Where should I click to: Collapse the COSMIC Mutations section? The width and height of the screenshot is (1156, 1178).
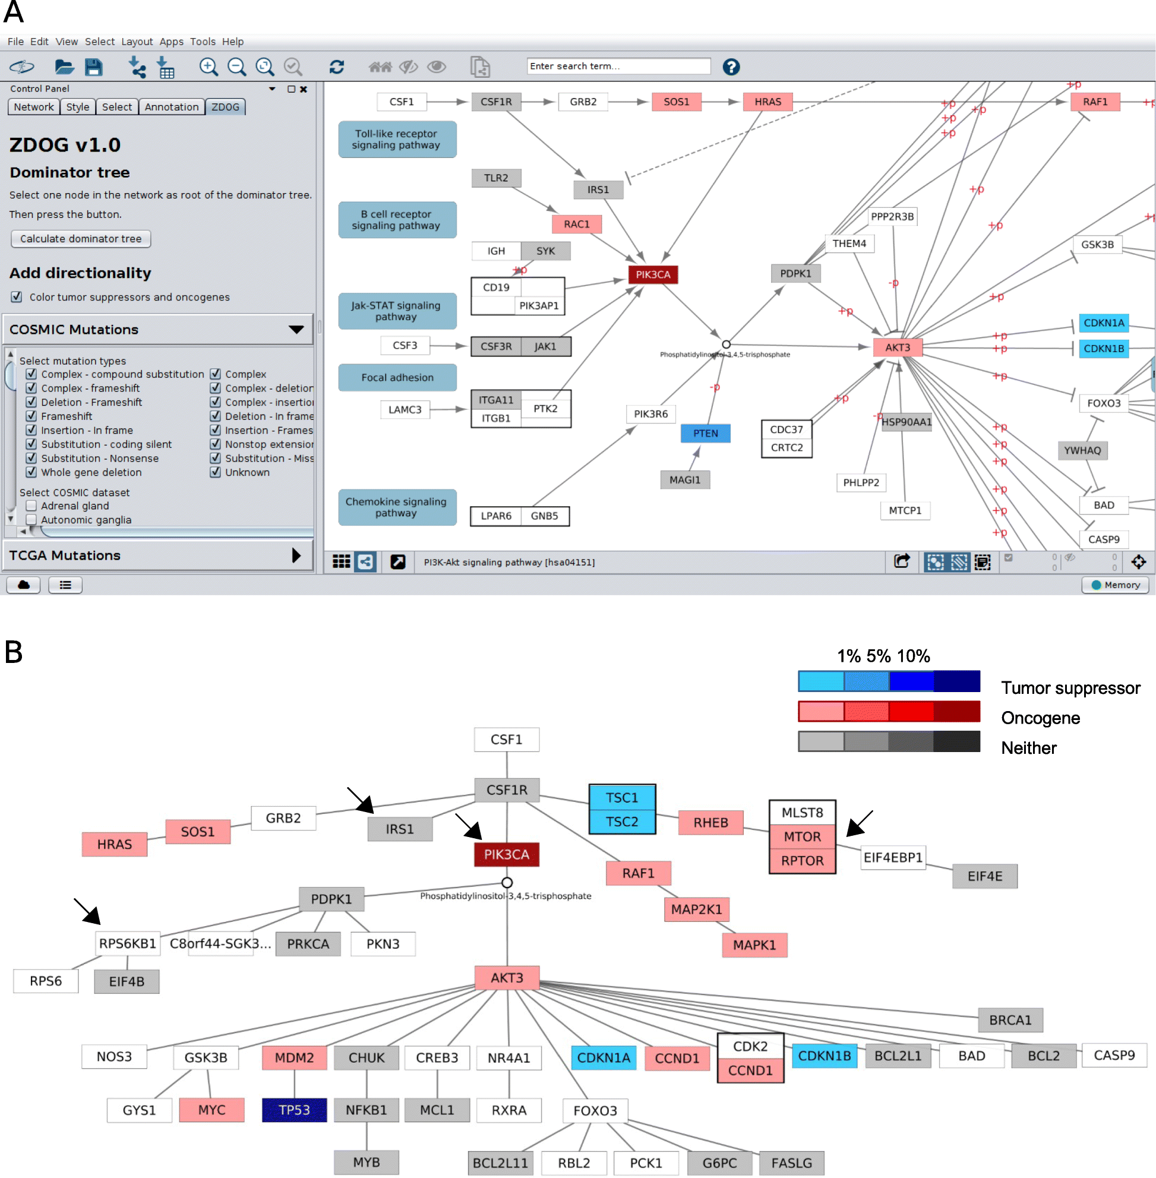[x=296, y=330]
